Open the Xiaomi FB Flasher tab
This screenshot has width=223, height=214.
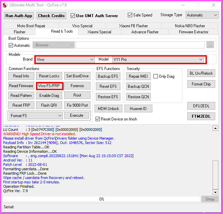[x=134, y=26]
